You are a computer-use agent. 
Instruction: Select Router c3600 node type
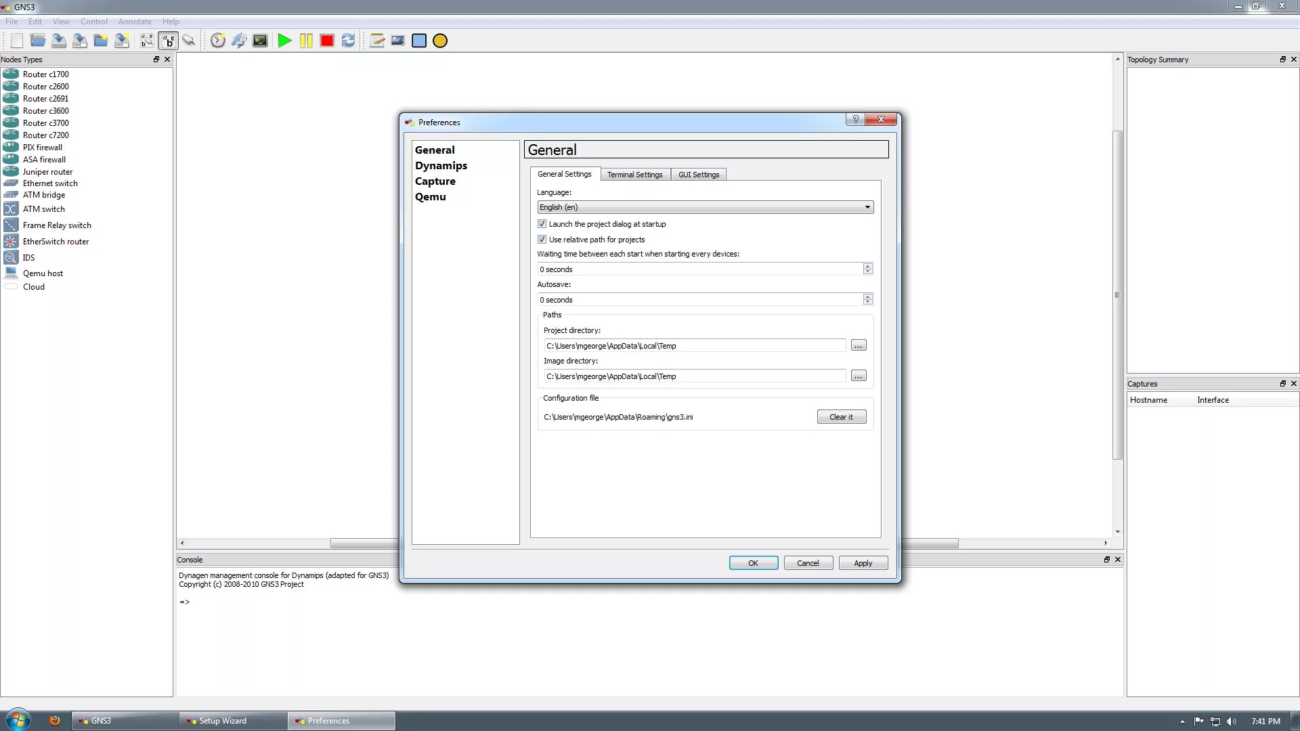[45, 111]
